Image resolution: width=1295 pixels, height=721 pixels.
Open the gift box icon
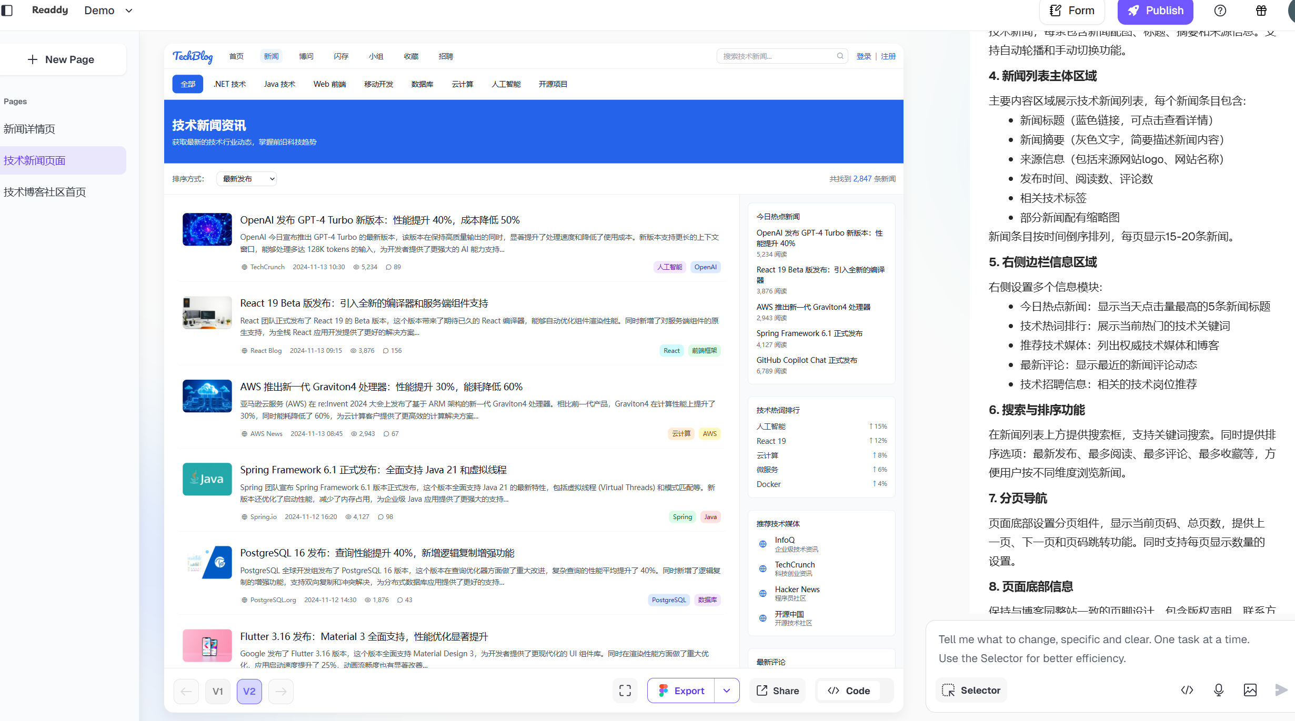click(x=1261, y=11)
